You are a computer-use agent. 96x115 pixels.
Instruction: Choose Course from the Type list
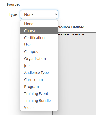tap(39, 31)
